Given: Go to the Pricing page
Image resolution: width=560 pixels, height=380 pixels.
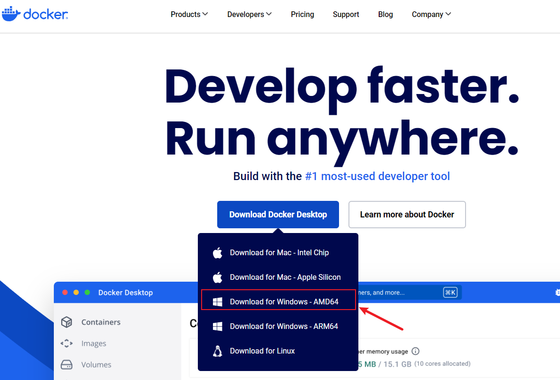Looking at the screenshot, I should 302,14.
